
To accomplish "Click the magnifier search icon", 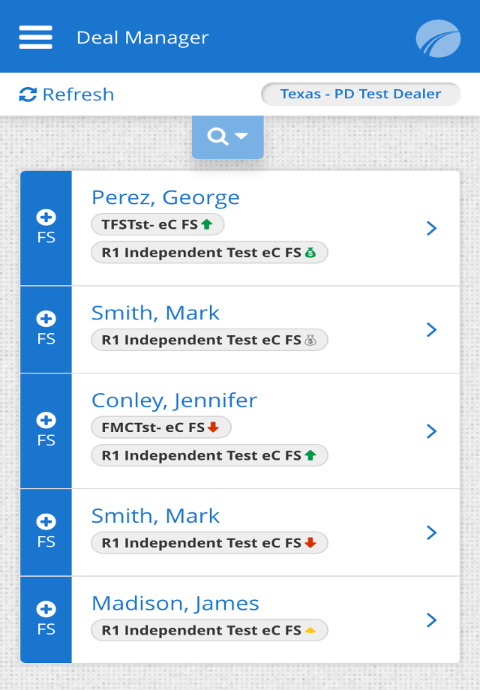I will (219, 136).
